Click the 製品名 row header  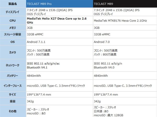(x=13, y=4)
